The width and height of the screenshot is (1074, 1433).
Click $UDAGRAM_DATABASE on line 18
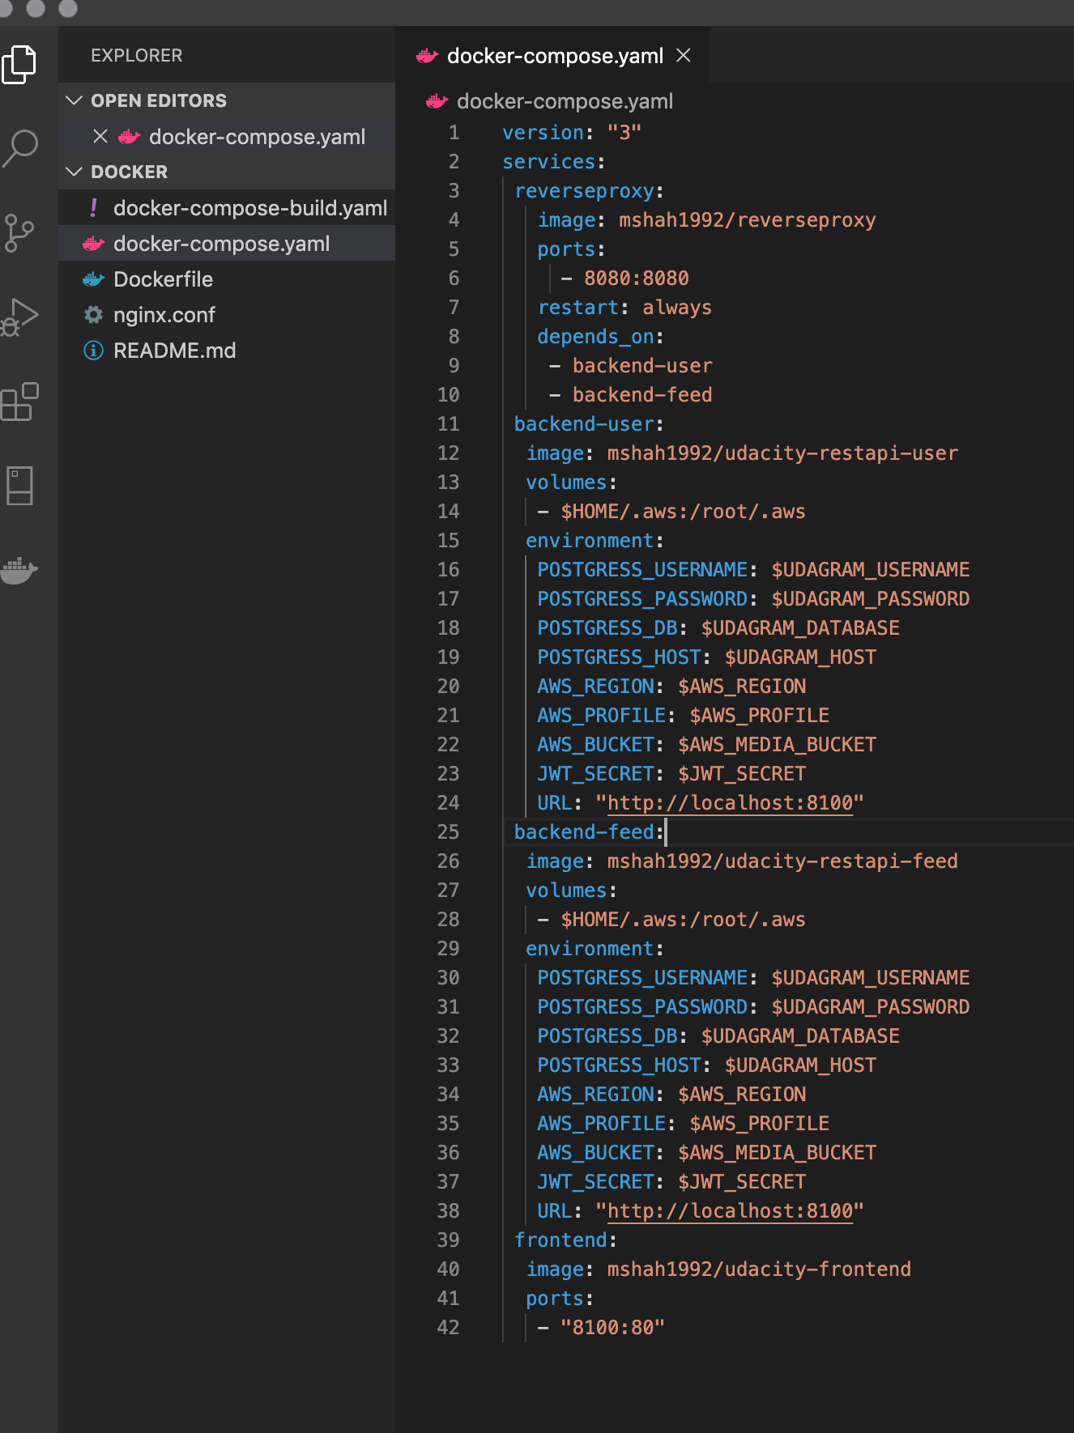point(800,627)
